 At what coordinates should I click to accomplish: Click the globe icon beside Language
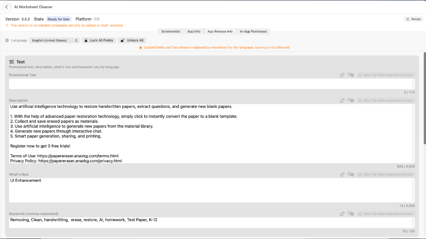[x=7, y=40]
